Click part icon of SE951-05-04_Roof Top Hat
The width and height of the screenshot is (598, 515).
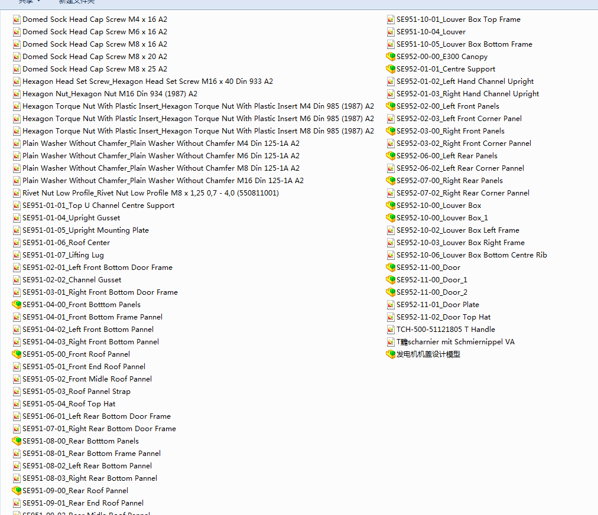coord(17,404)
